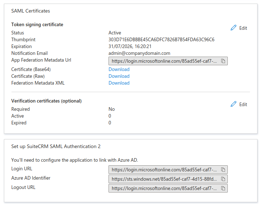Screen dimensions: 260x204
Task: Copy the Azure AD Identifier value
Action: (x=223, y=179)
